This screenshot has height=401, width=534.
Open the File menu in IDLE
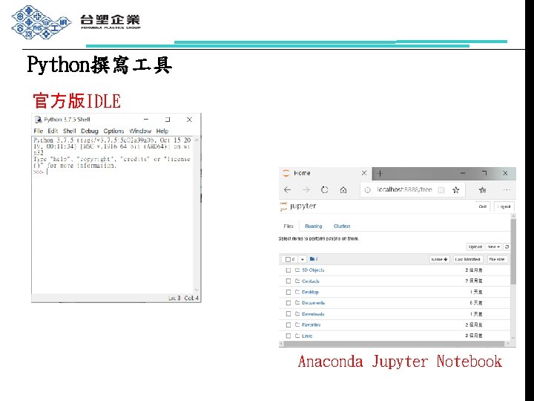click(38, 131)
